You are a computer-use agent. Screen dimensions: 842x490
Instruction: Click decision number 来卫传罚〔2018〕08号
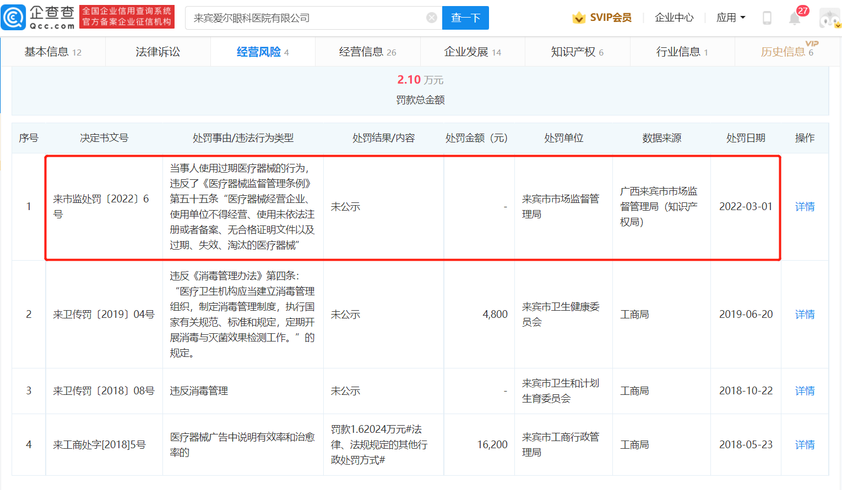[104, 390]
